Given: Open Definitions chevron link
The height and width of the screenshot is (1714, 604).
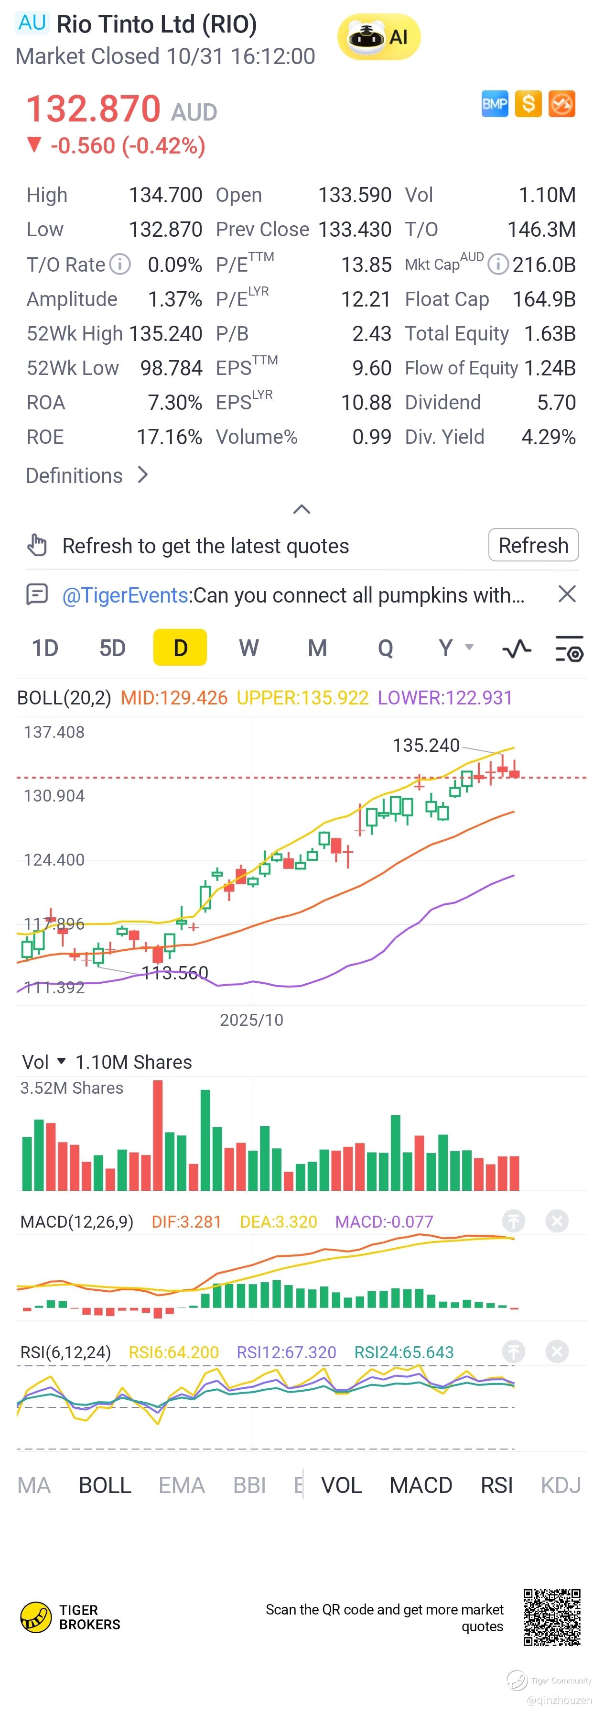Looking at the screenshot, I should click(86, 475).
